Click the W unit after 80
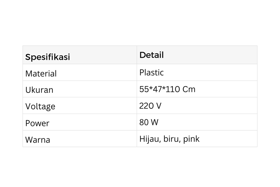This screenshot has width=280, height=187. click(x=155, y=122)
